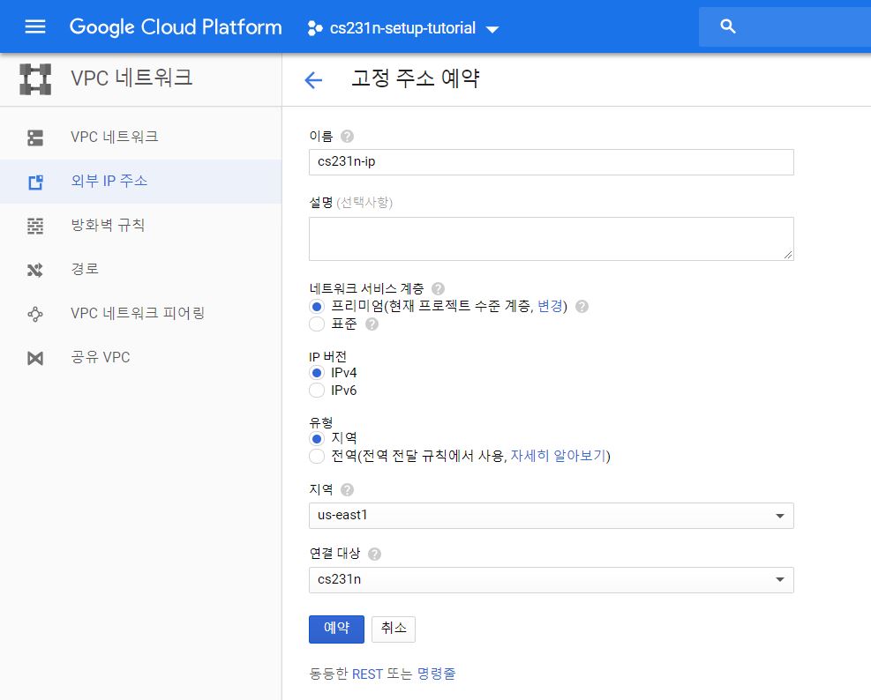Open the 자세히 알아보기 link
This screenshot has width=871, height=700.
click(x=559, y=456)
